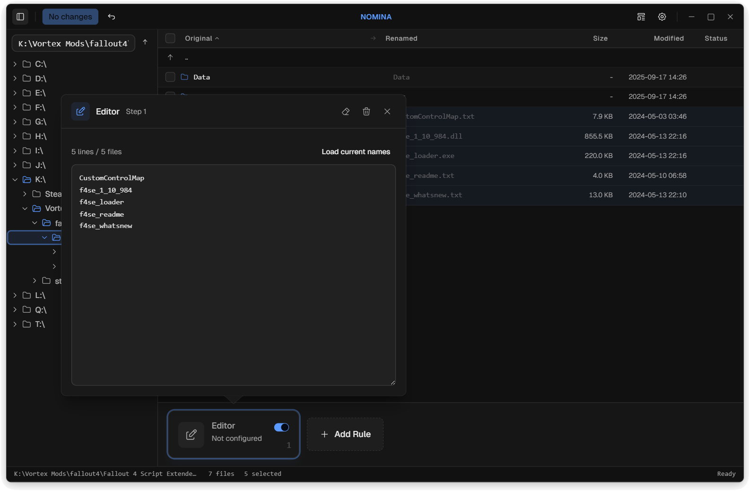750x491 pixels.
Task: Open settings gear icon
Action: [662, 17]
